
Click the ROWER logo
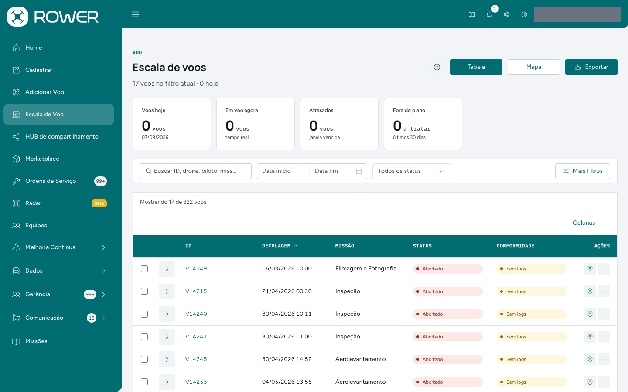[53, 17]
